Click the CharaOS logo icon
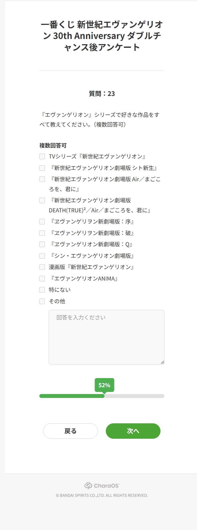 88,486
